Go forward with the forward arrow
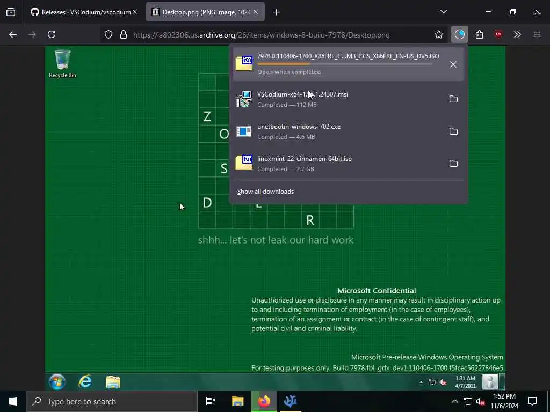Image resolution: width=550 pixels, height=412 pixels. point(32,34)
